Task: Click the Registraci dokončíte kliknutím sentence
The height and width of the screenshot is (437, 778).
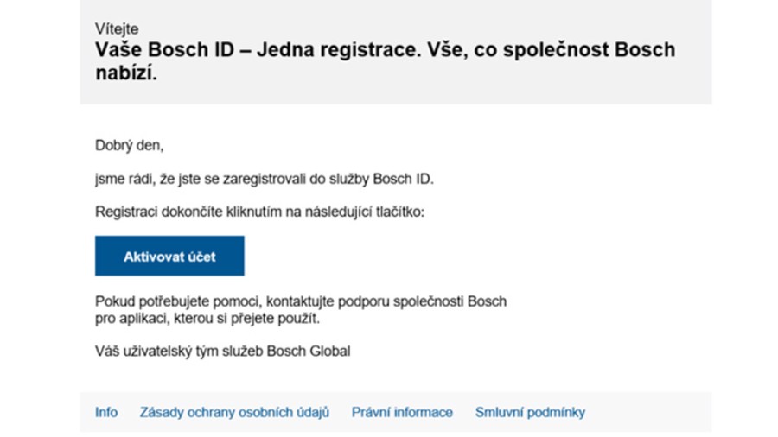Action: tap(259, 212)
